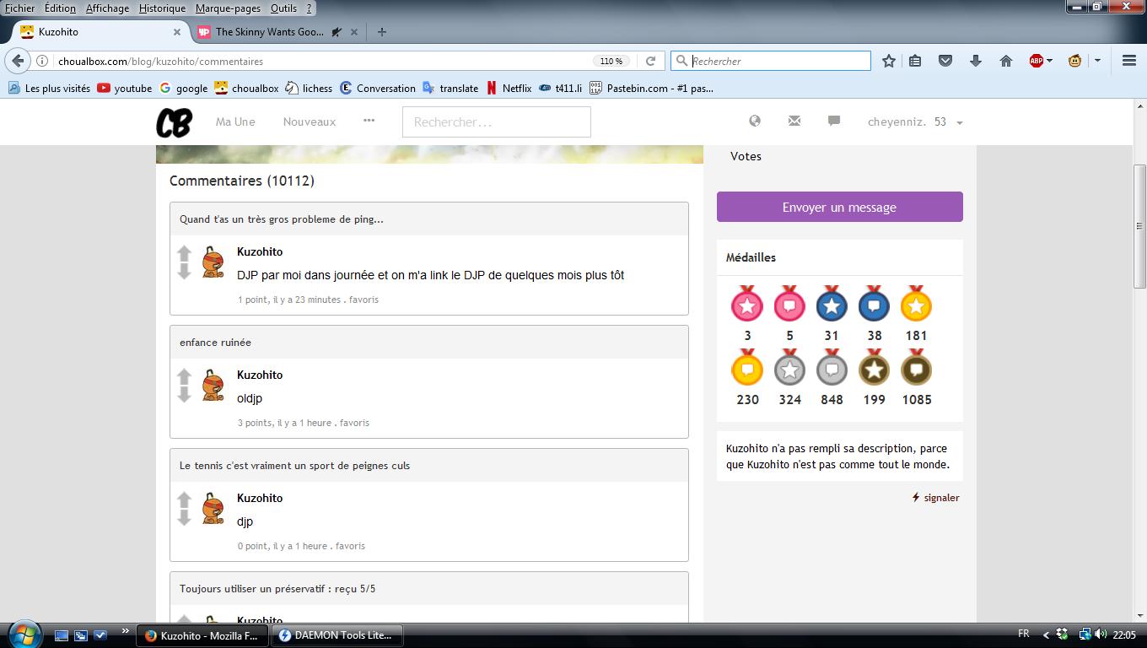
Task: Upvote the "DJP par moi" comment
Action: pyautogui.click(x=185, y=253)
